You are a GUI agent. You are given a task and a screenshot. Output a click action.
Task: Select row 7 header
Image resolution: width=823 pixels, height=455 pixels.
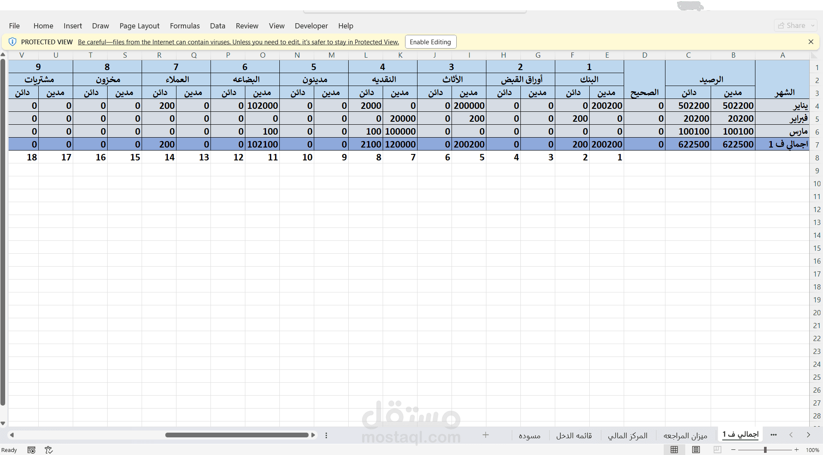coord(817,145)
